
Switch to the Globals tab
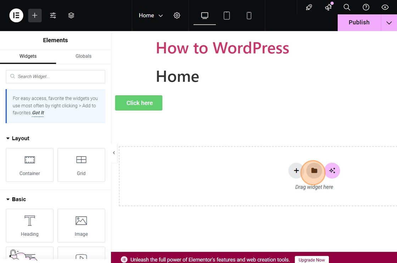tap(83, 56)
